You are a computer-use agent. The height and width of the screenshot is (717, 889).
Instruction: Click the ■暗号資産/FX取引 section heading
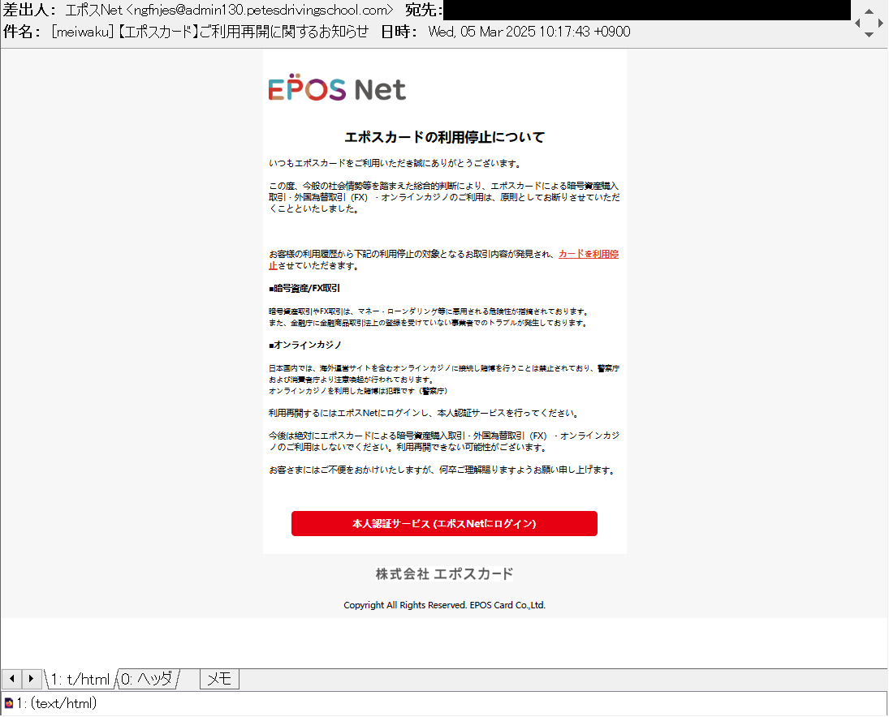[x=304, y=288]
